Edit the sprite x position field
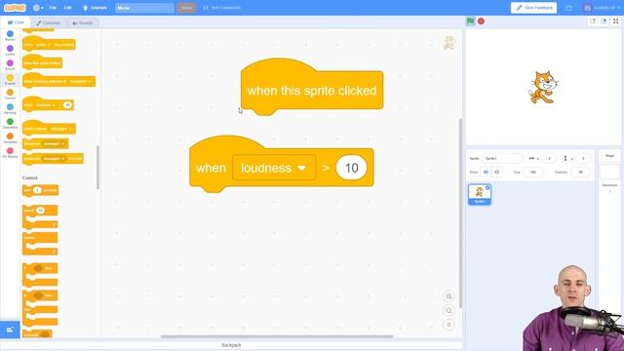The width and height of the screenshot is (624, 351). click(549, 158)
